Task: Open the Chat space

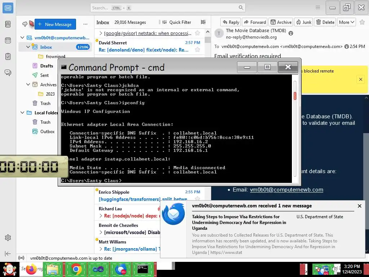Action: tap(8, 72)
